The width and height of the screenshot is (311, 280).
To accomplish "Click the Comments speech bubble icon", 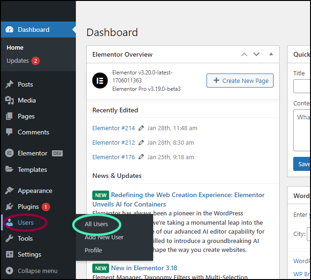I will click(x=9, y=132).
